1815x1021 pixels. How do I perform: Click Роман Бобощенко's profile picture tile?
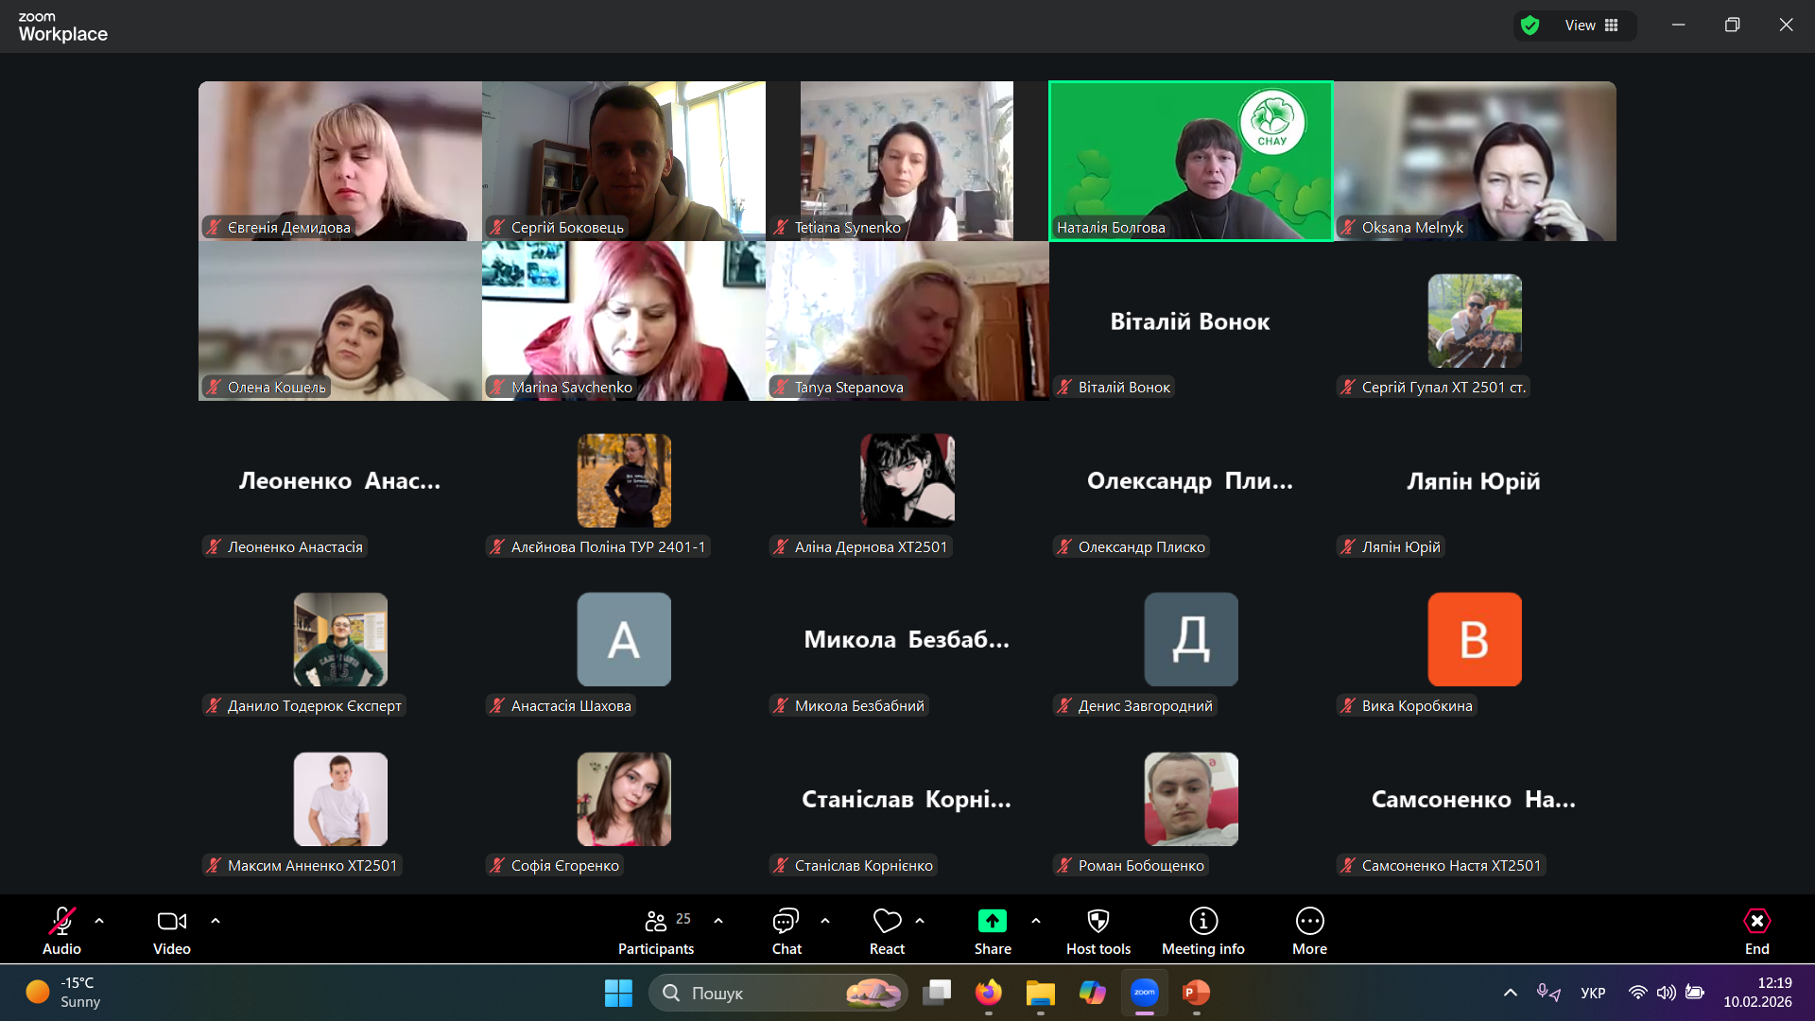[1190, 799]
